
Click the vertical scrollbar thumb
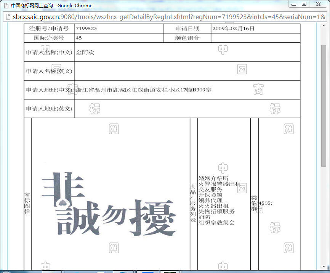click(x=324, y=106)
